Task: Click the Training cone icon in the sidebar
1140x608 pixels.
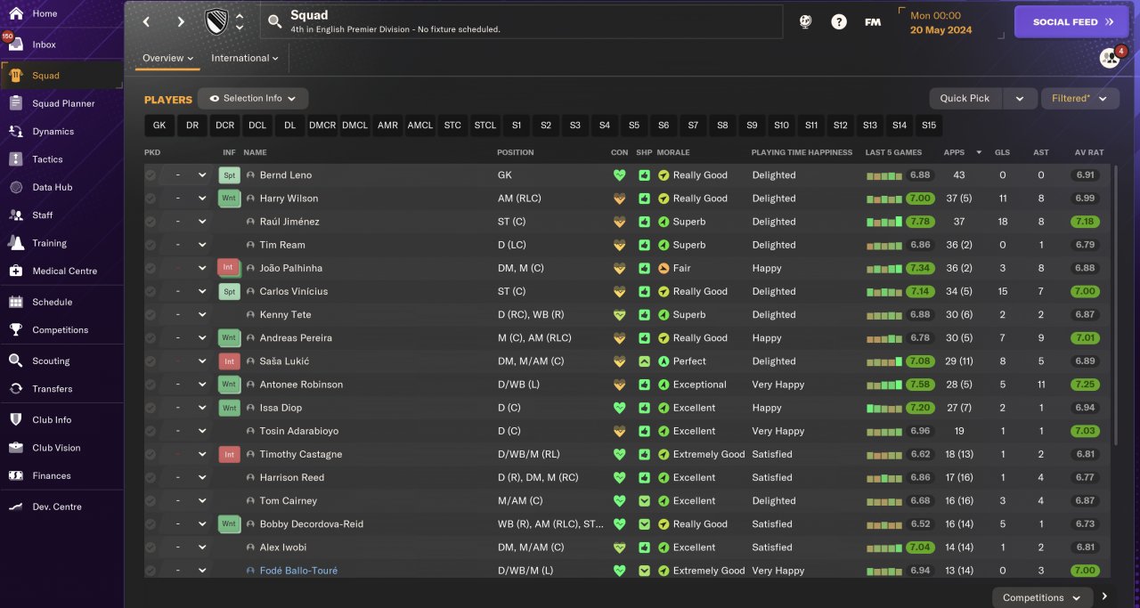Action: tap(15, 243)
